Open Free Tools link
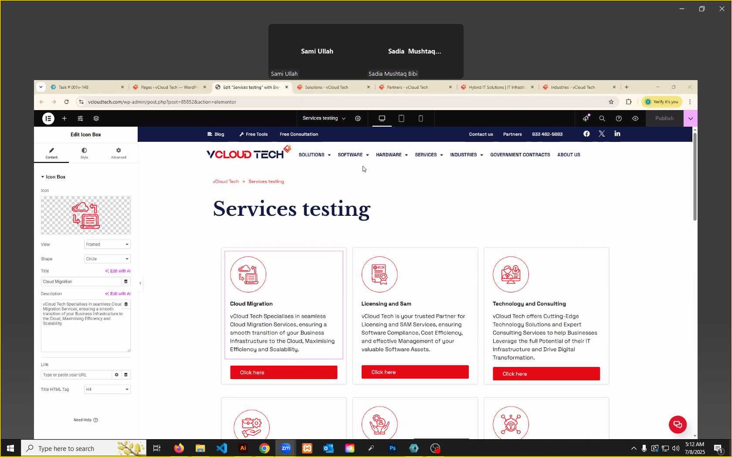Image resolution: width=732 pixels, height=457 pixels. (x=253, y=134)
